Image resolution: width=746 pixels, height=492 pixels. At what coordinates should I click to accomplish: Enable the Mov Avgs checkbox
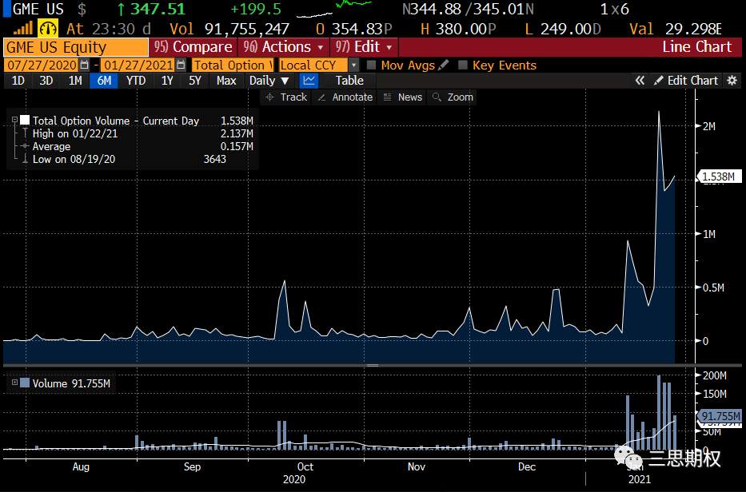[372, 65]
